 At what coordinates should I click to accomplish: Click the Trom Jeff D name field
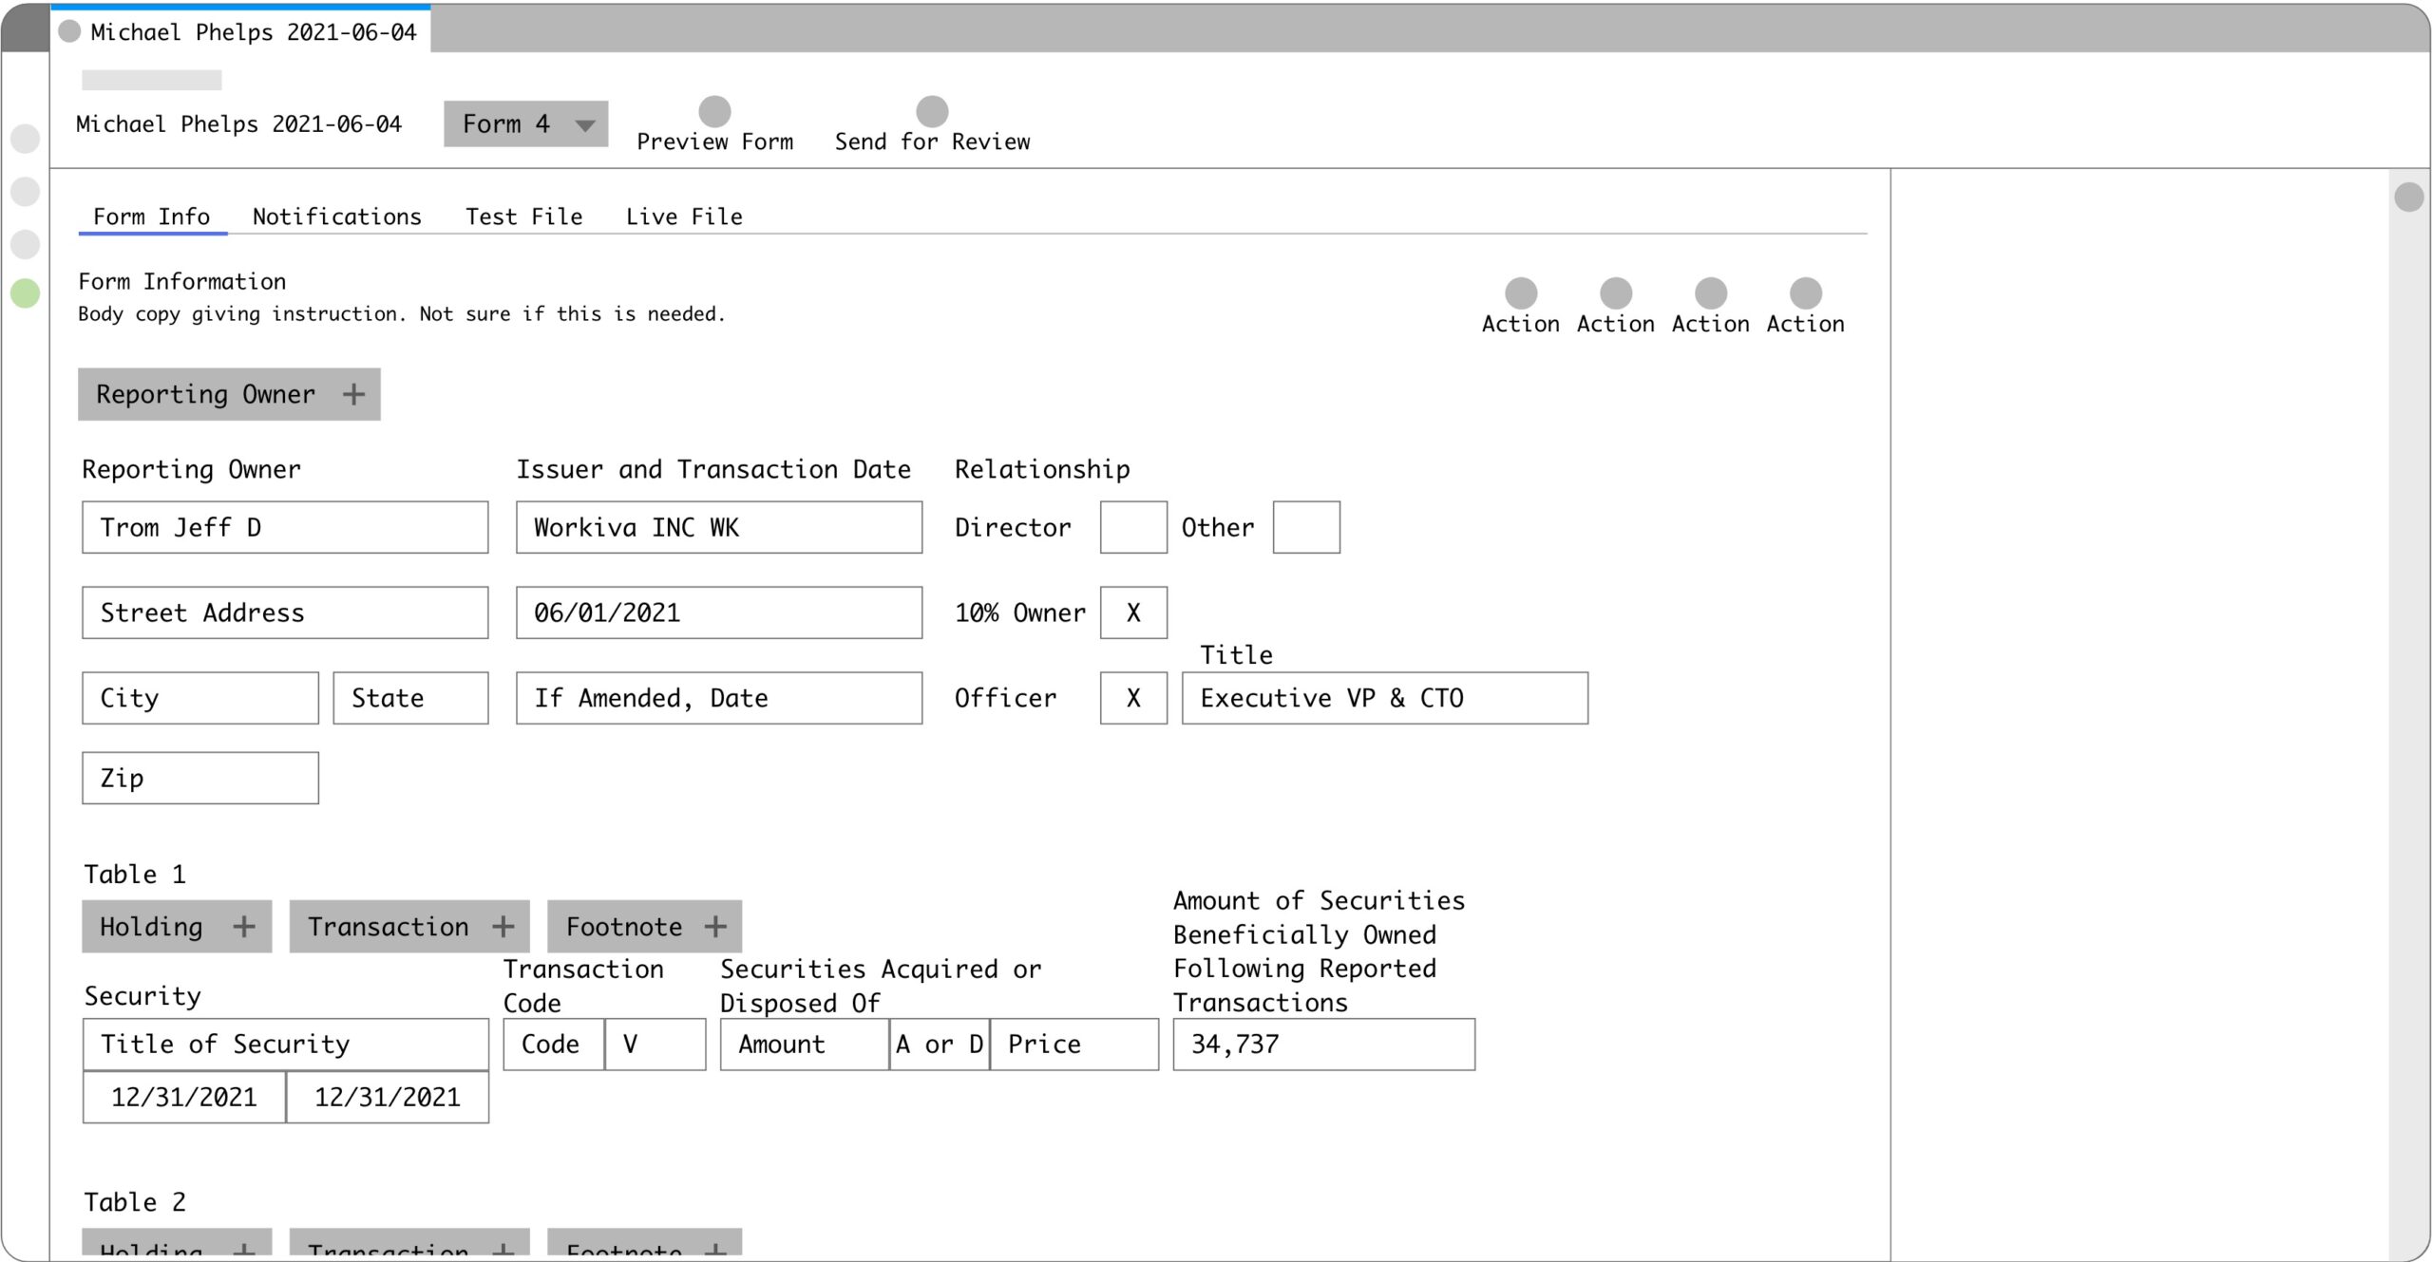285,527
